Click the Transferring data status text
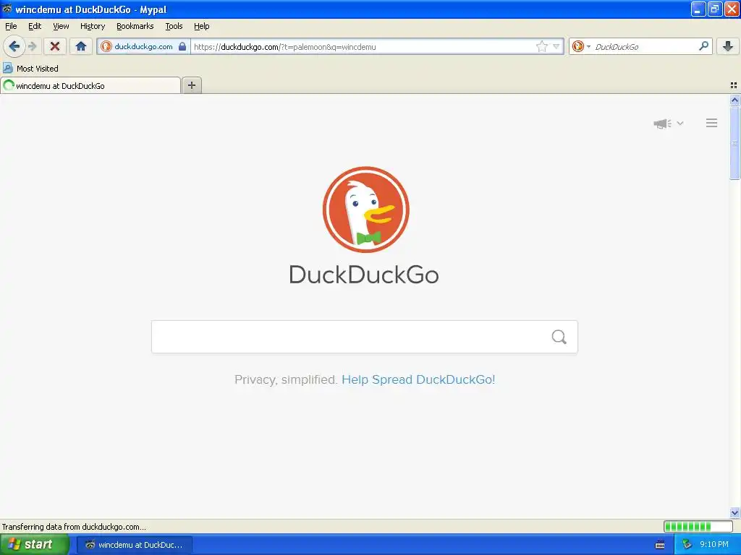 tap(75, 527)
